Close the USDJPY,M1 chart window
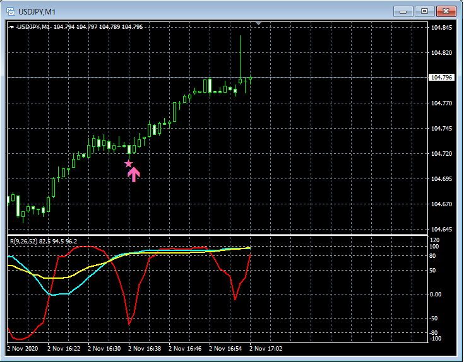Screen dimensions: 464x362 pyautogui.click(x=446, y=11)
